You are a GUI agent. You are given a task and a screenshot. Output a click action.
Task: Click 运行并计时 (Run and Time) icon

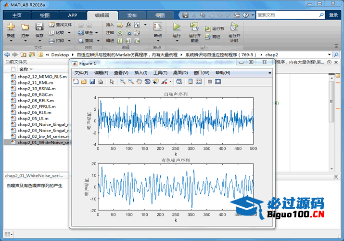234,27
